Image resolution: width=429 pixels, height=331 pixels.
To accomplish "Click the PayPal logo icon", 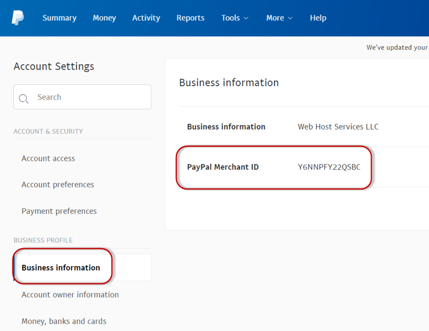I will [18, 18].
